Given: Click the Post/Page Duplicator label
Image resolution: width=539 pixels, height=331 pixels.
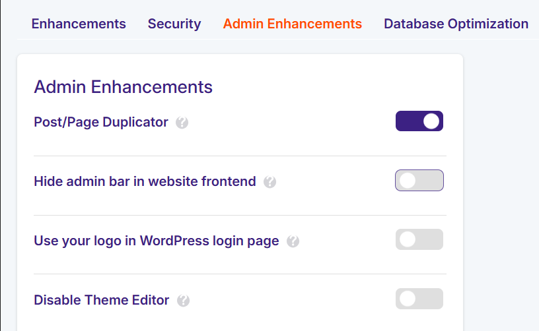Looking at the screenshot, I should [101, 122].
